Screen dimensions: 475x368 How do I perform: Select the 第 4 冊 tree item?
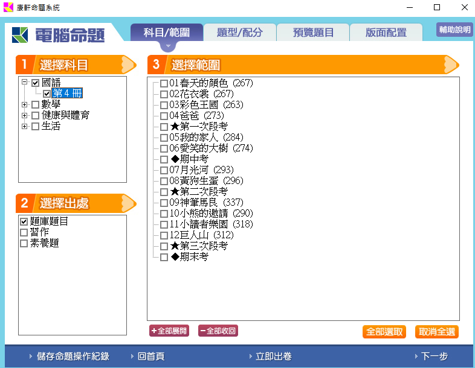66,94
